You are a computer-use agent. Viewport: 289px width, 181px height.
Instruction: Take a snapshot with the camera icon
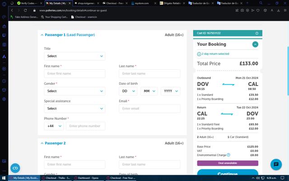tap(242, 10)
